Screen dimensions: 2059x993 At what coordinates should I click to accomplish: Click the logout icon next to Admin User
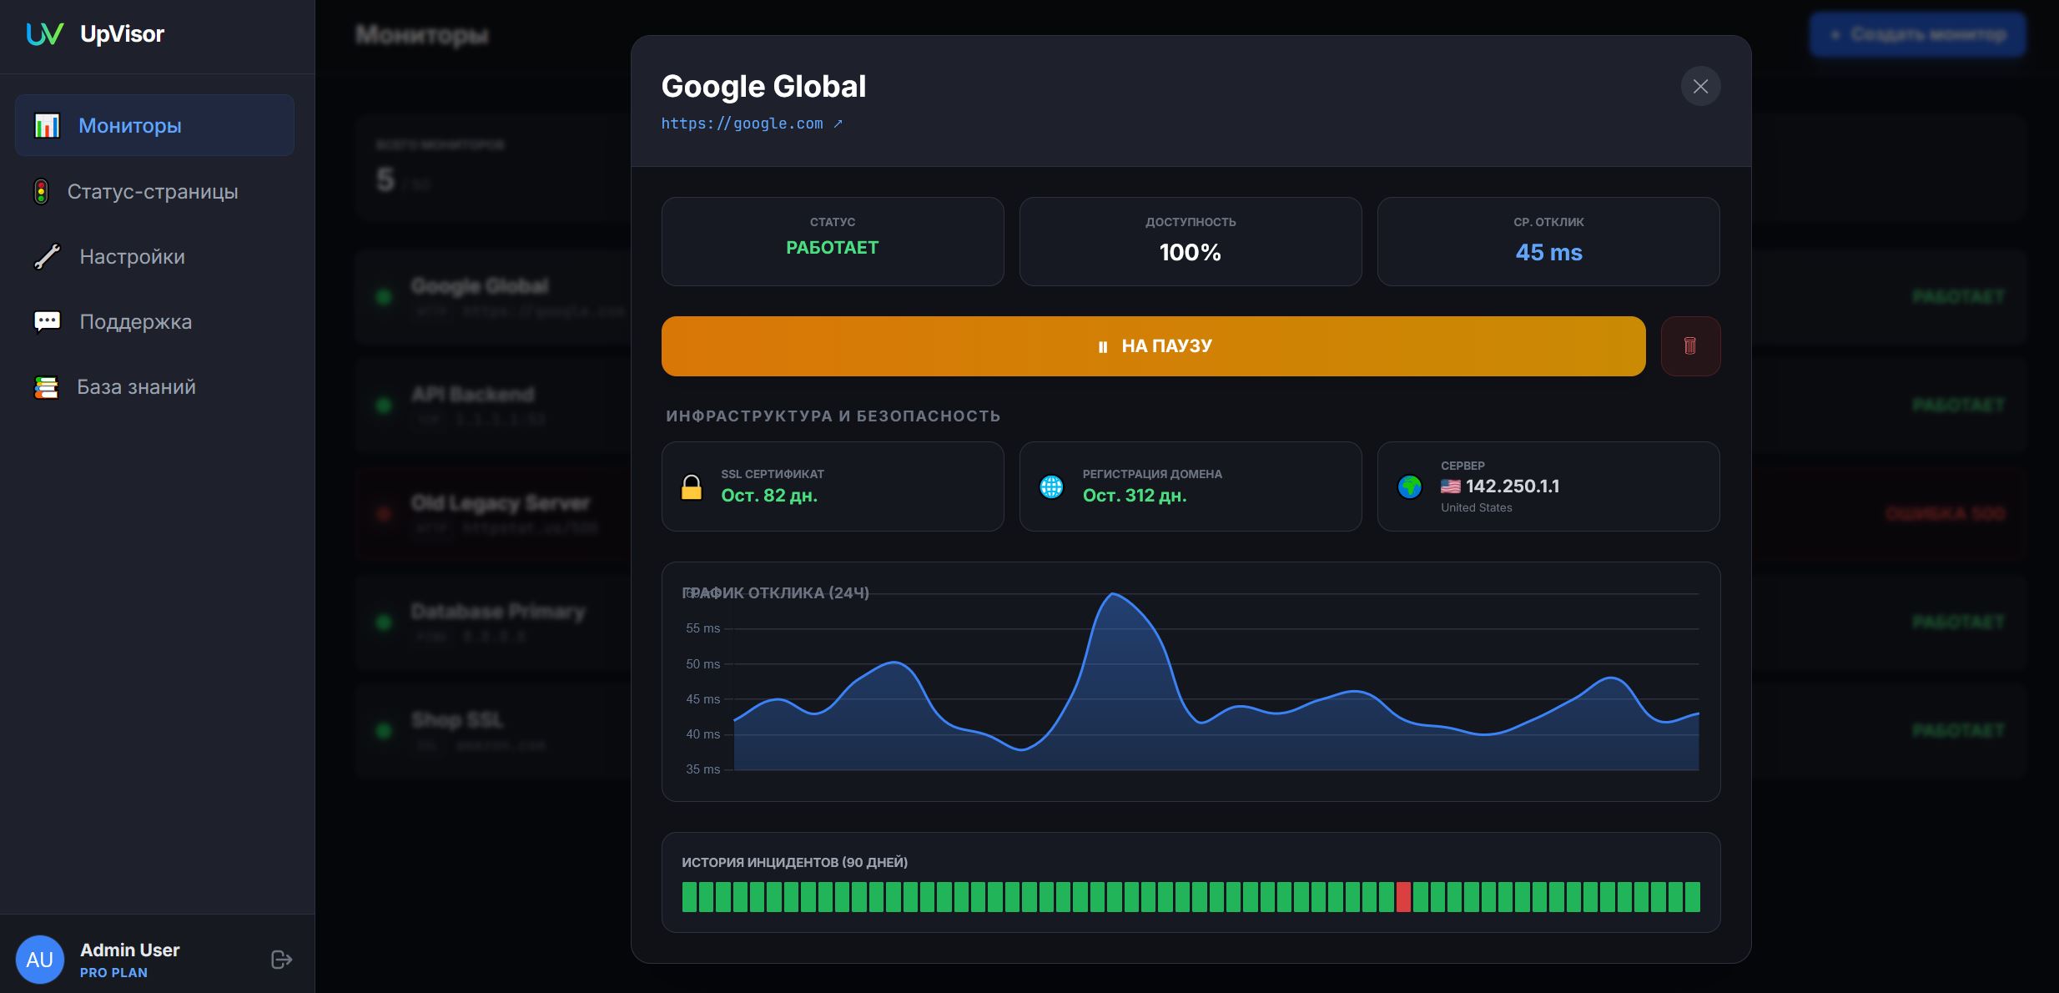point(279,959)
